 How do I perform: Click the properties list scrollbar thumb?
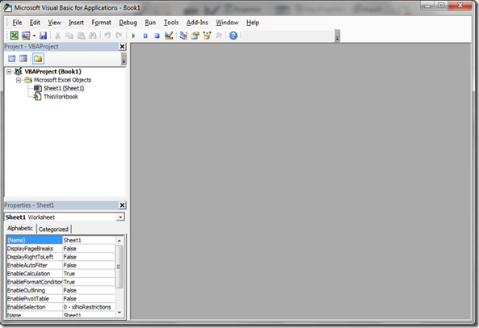(x=119, y=267)
